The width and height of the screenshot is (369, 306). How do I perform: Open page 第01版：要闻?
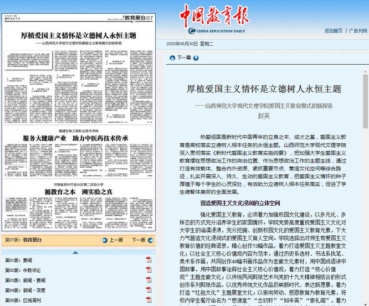(19, 260)
